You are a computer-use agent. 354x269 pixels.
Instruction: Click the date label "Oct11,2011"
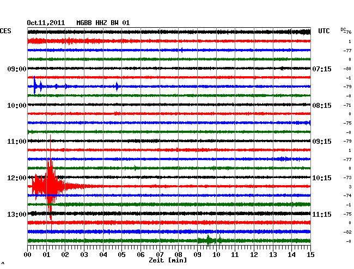(46, 23)
